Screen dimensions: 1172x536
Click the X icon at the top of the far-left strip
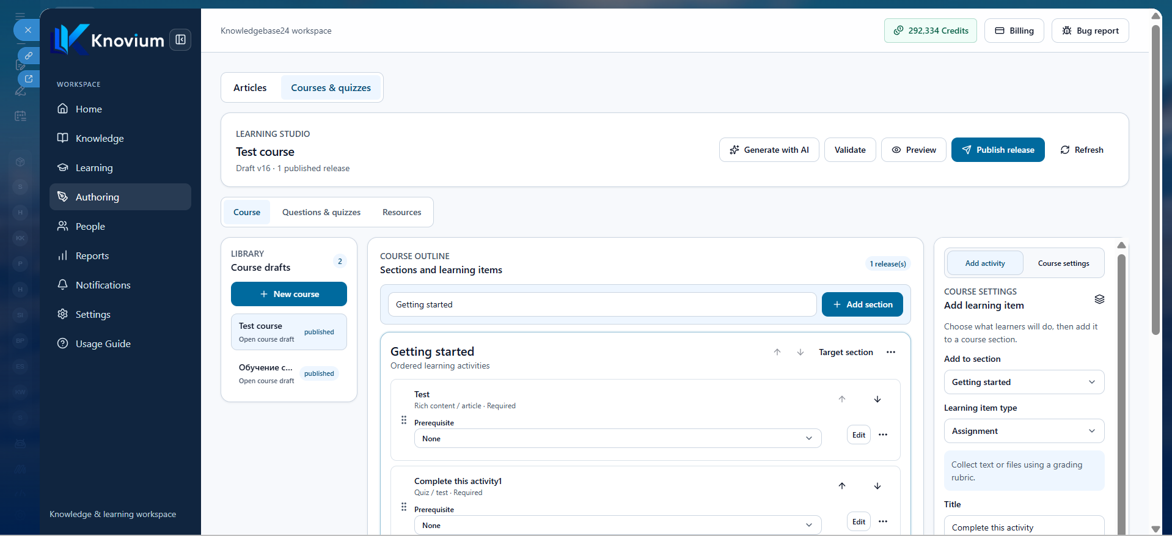[x=27, y=30]
